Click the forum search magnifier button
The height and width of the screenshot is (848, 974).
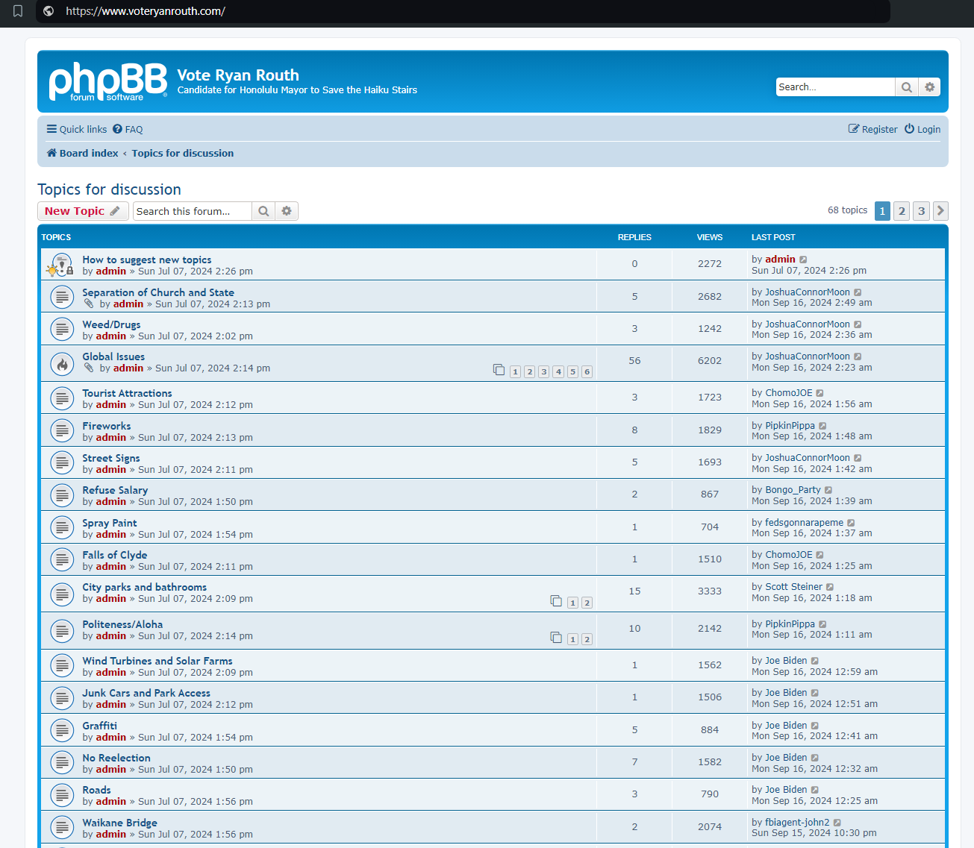coord(263,211)
